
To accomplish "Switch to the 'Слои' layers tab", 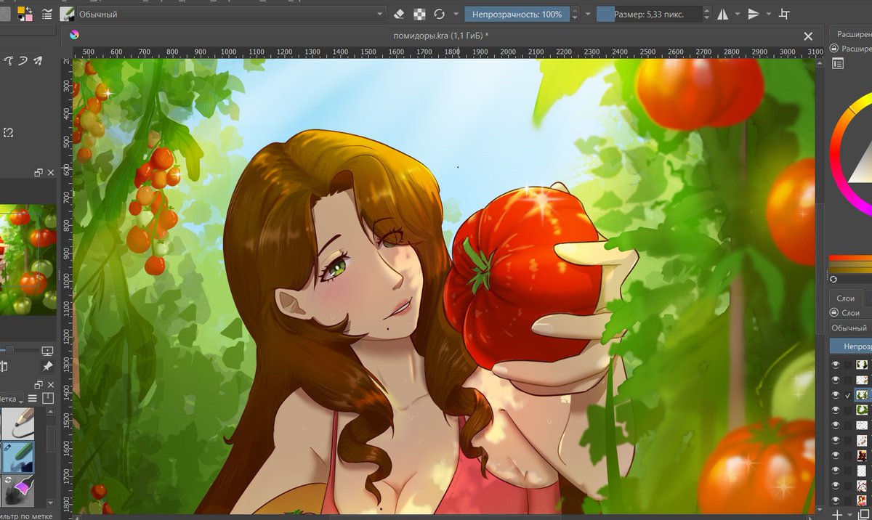I will (845, 298).
